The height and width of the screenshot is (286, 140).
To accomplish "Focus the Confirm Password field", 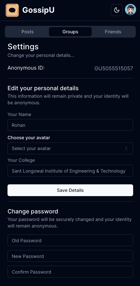I will 70,272.
